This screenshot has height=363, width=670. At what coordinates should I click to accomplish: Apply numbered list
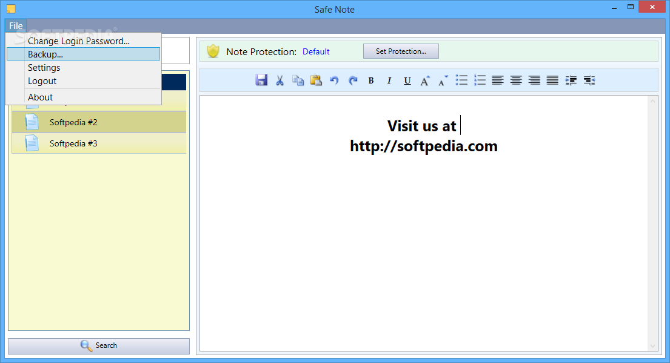[480, 80]
